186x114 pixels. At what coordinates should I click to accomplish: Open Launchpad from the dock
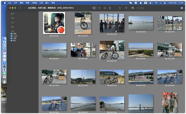click(x=4, y=46)
